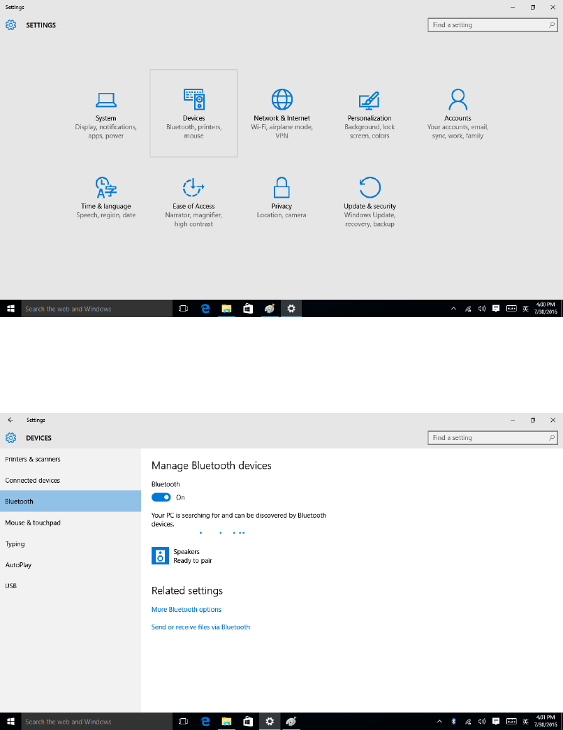563x730 pixels.
Task: Select Connected devices in the sidebar
Action: pyautogui.click(x=71, y=480)
